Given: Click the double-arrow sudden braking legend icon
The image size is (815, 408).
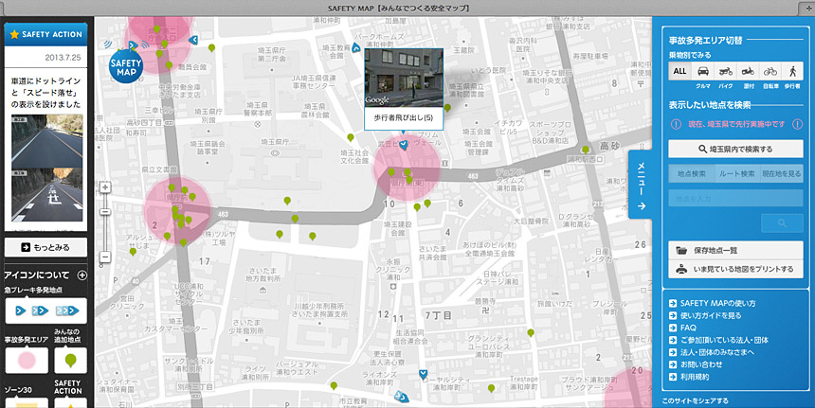Looking at the screenshot, I should pos(40,310).
